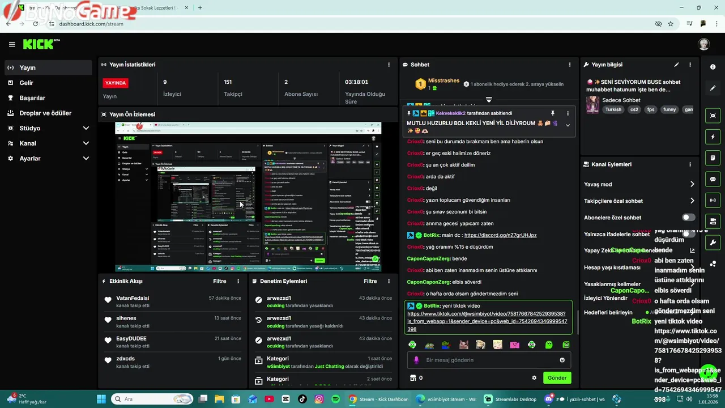This screenshot has height=408, width=725.
Task: Open the emoji picker in message box
Action: (562, 360)
